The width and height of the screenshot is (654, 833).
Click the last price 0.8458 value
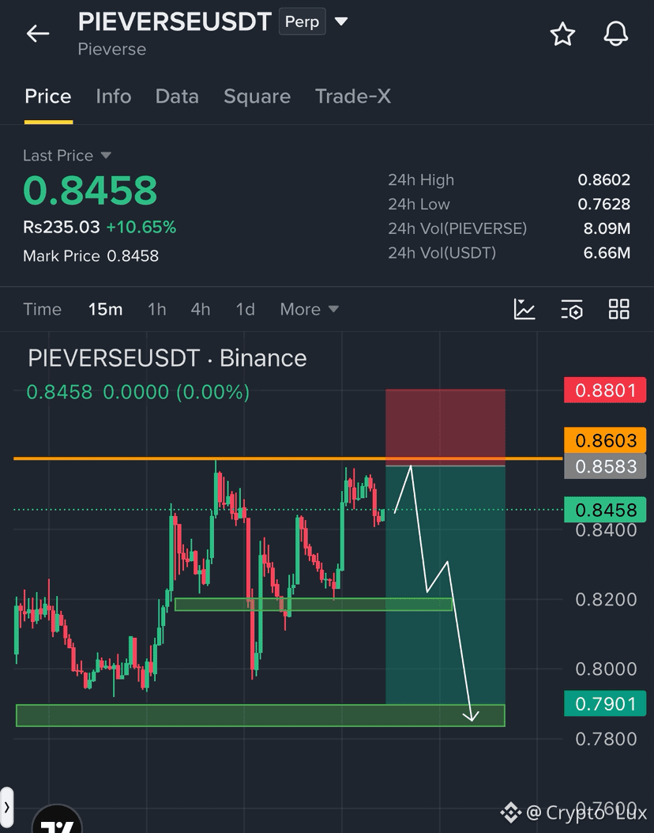pos(90,190)
